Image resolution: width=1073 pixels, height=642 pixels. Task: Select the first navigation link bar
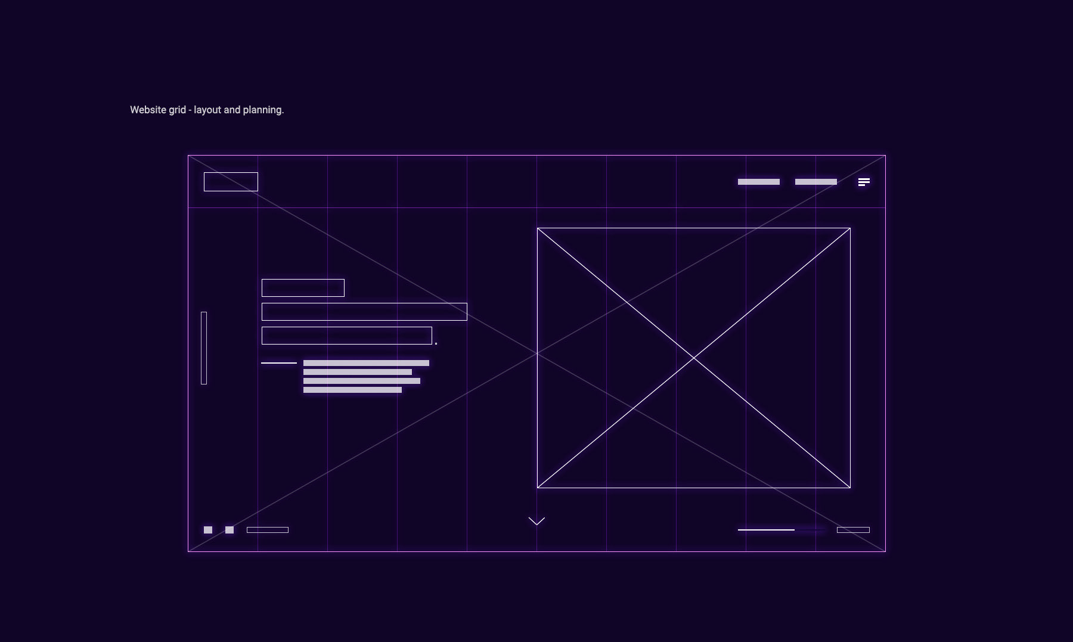759,182
